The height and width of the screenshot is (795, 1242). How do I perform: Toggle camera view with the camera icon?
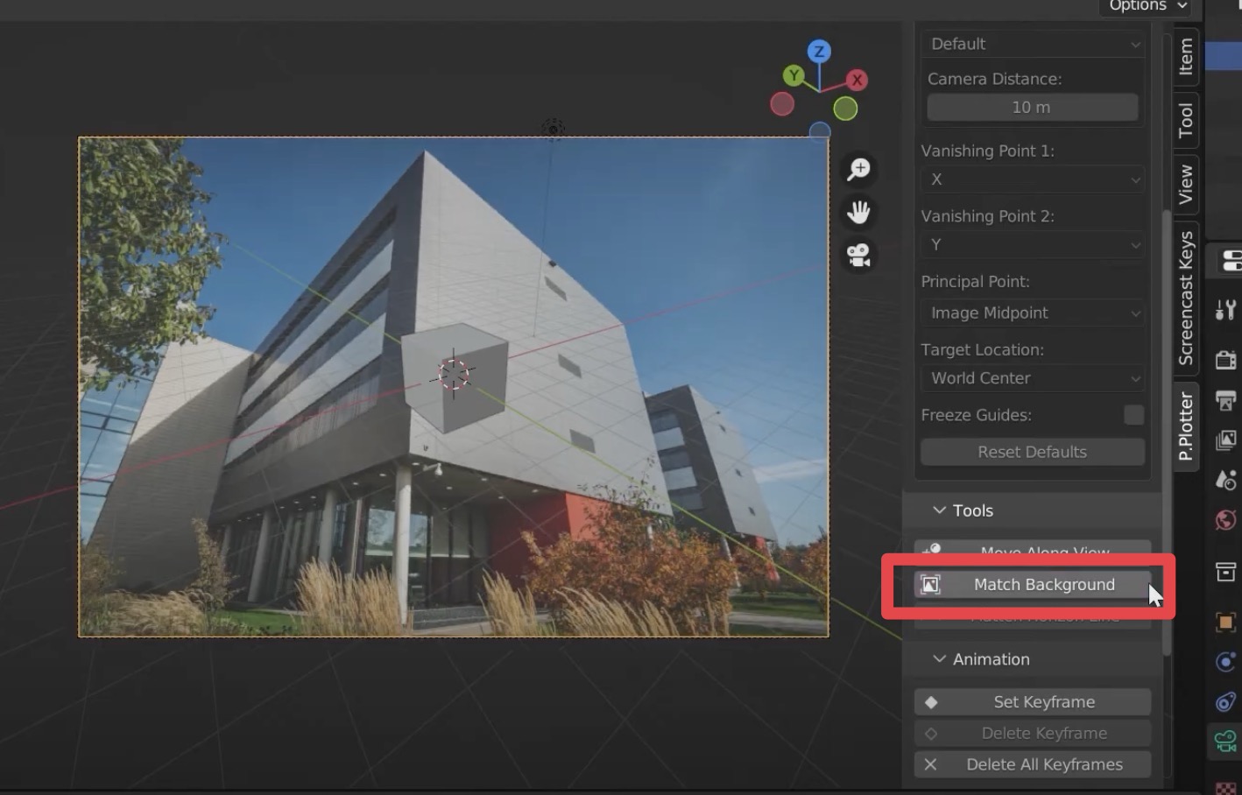pos(858,255)
